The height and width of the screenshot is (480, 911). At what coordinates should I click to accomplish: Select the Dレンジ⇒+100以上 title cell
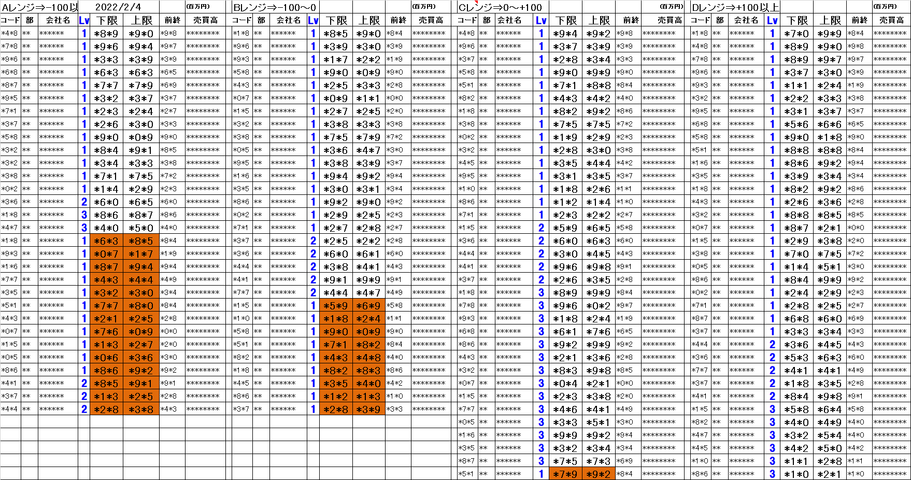coord(735,7)
